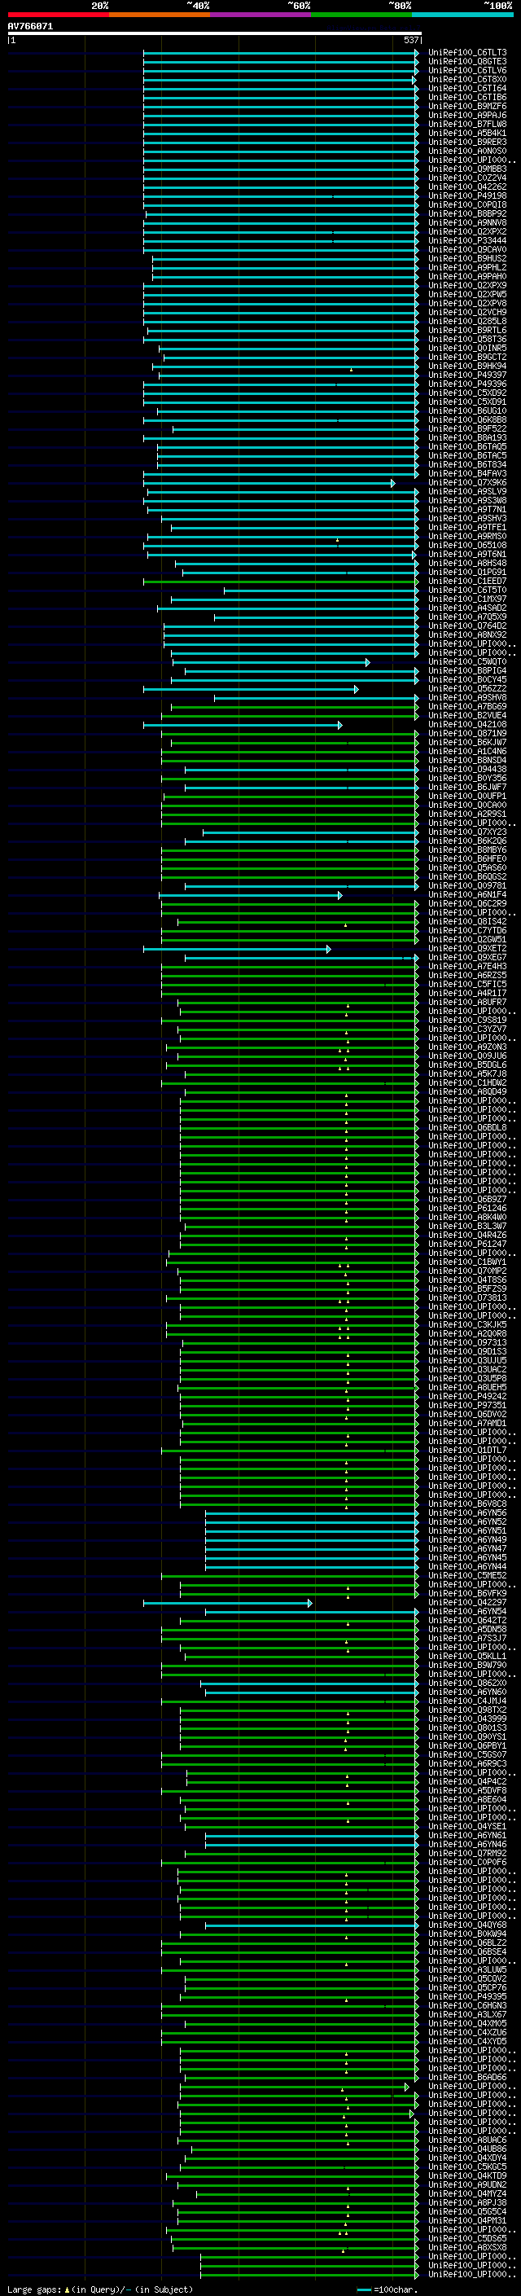Click hit UniRef100_P61246
The image size is (521, 2296).
click(467, 1209)
